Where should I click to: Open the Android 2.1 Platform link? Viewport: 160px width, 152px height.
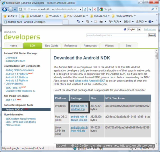coord(17,74)
